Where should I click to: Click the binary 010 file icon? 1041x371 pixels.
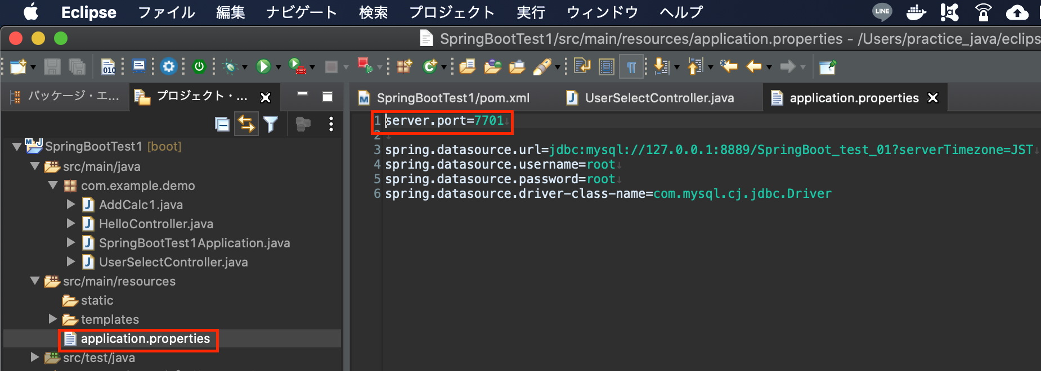[x=109, y=67]
